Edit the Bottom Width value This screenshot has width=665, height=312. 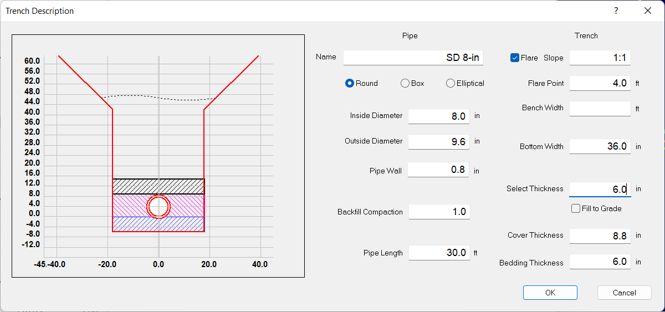(600, 146)
